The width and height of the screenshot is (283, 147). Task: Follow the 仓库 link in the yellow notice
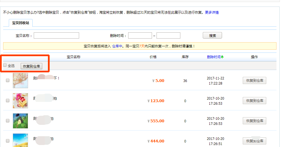(x=115, y=46)
